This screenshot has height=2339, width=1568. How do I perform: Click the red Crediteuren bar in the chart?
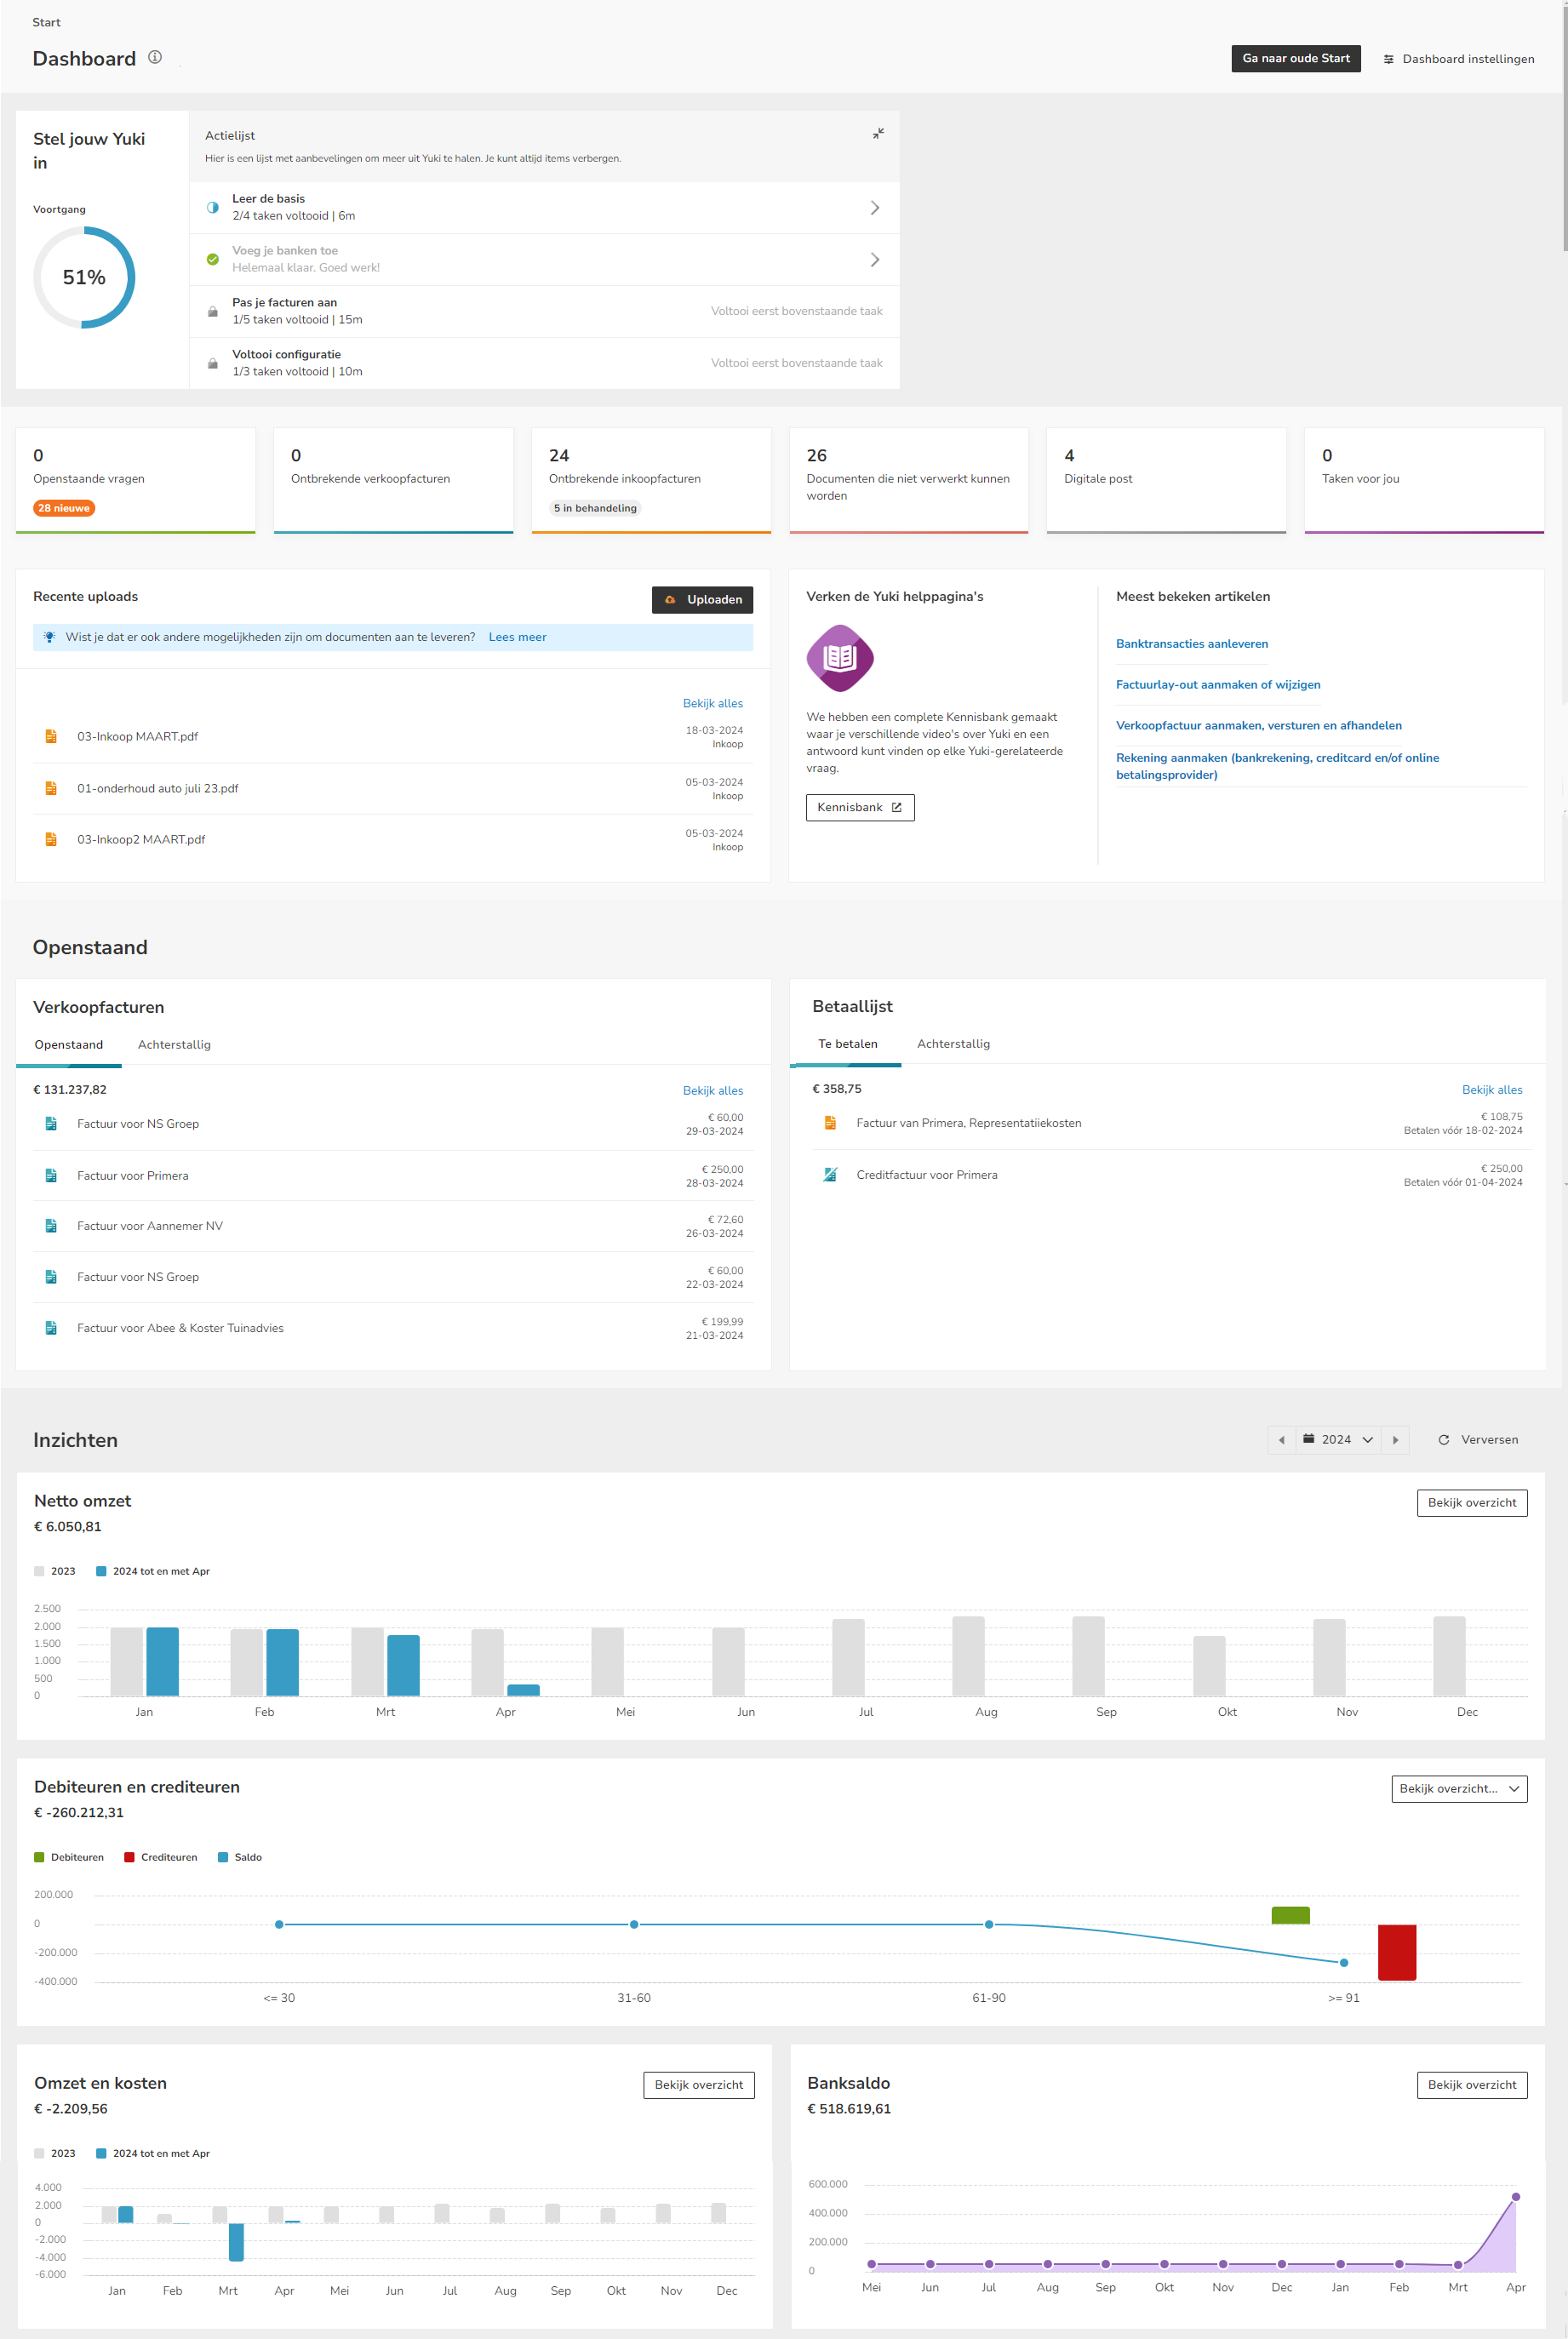[x=1397, y=1953]
